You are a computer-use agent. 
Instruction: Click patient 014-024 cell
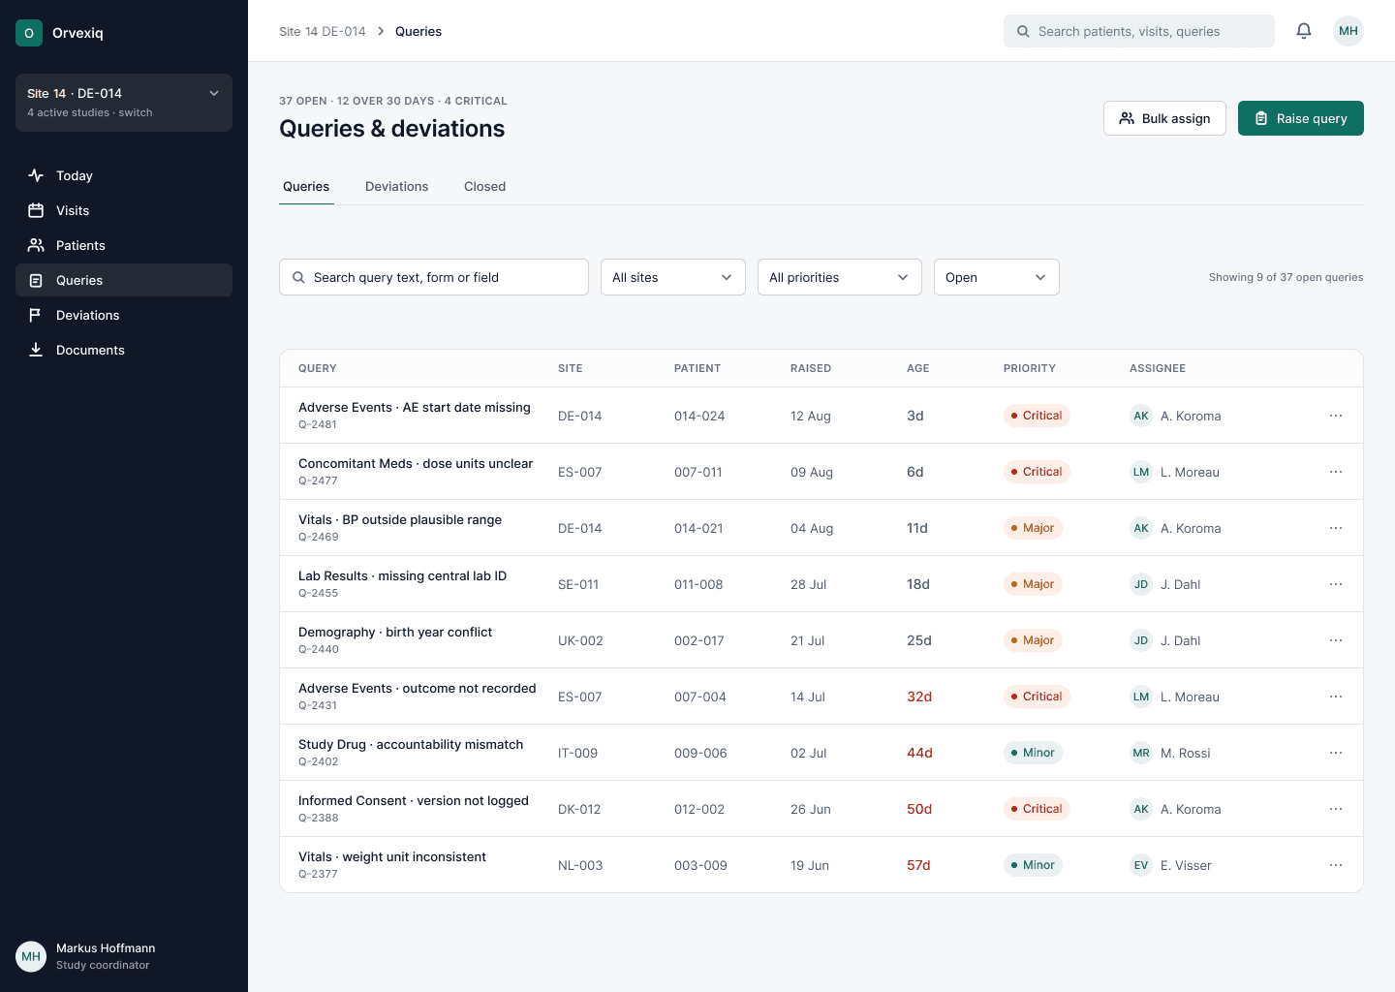[699, 416]
